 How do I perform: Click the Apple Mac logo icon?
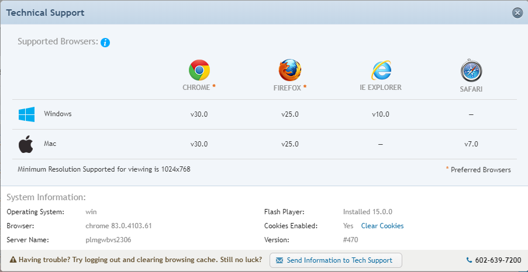pos(26,144)
